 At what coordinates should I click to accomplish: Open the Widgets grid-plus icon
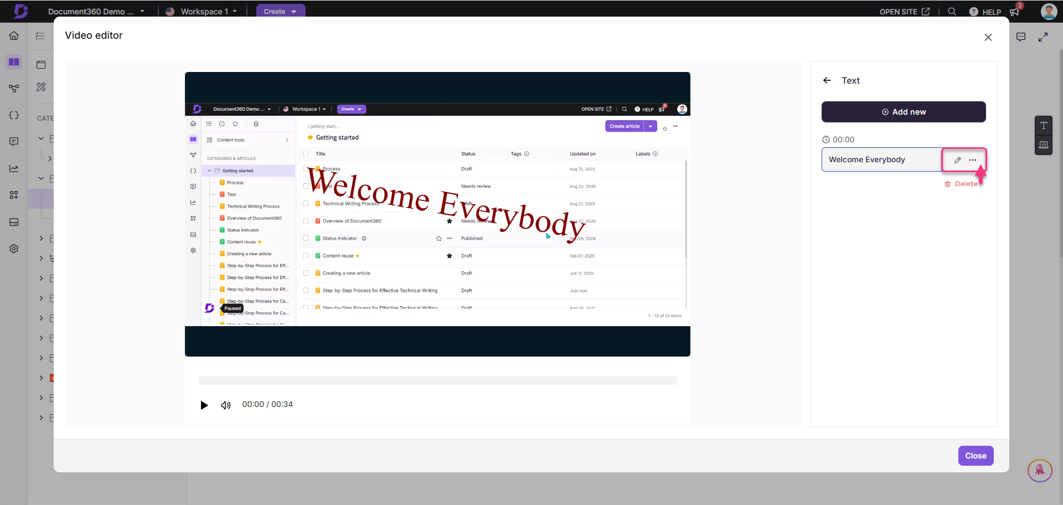tap(14, 195)
